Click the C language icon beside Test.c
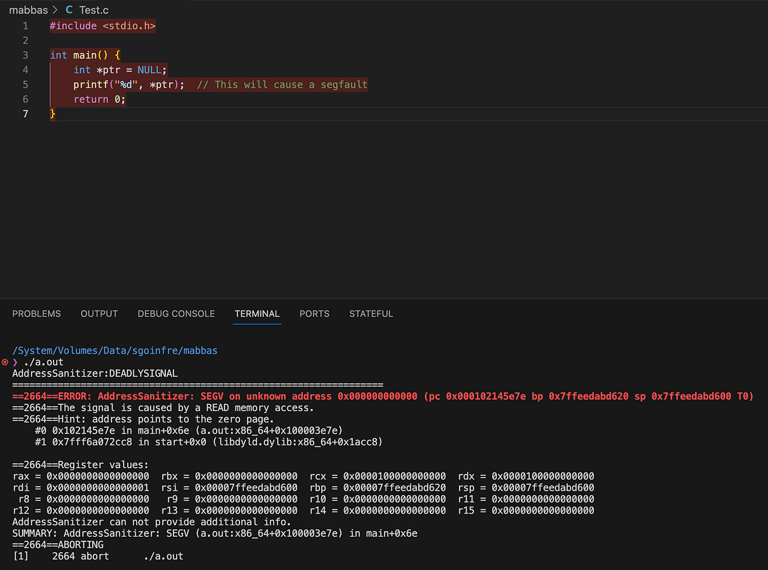768x570 pixels. click(68, 10)
